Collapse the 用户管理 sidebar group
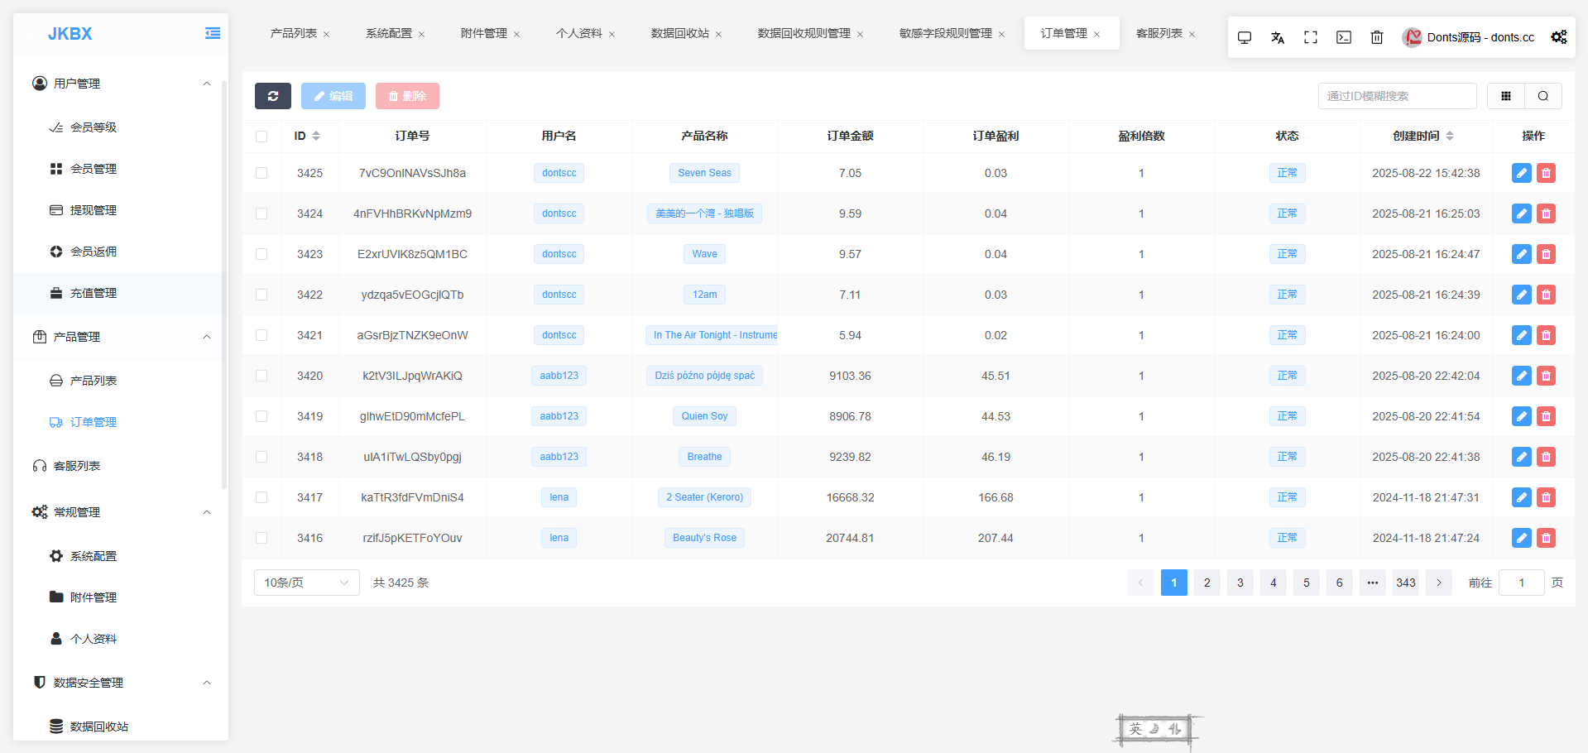Image resolution: width=1588 pixels, height=753 pixels. (x=206, y=84)
